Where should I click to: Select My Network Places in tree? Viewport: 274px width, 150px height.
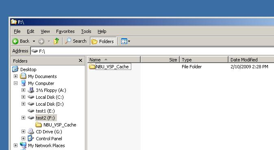[46, 146]
